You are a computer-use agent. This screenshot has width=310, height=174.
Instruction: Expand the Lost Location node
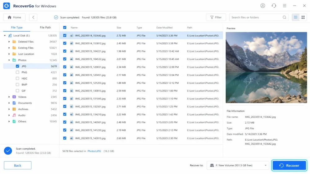point(9,54)
